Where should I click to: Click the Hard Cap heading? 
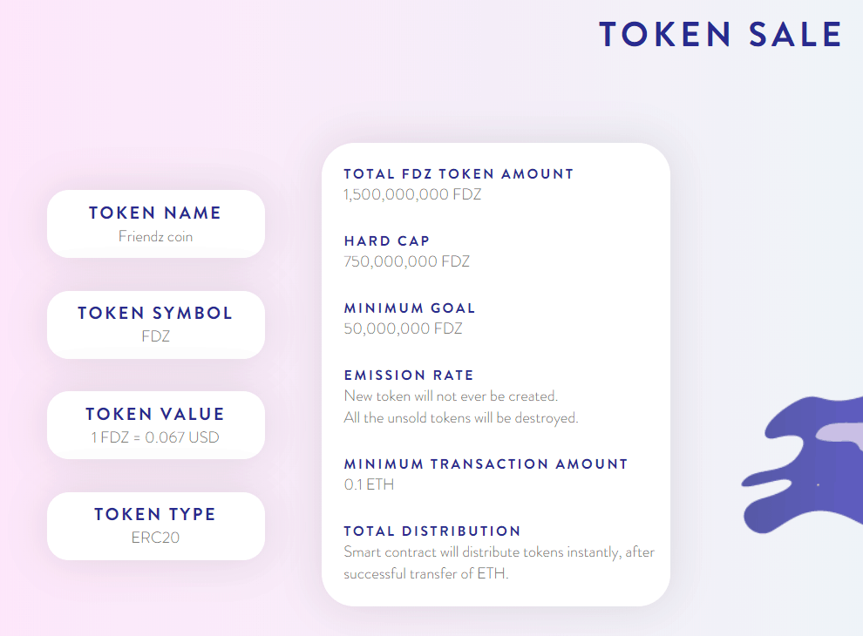(x=387, y=241)
